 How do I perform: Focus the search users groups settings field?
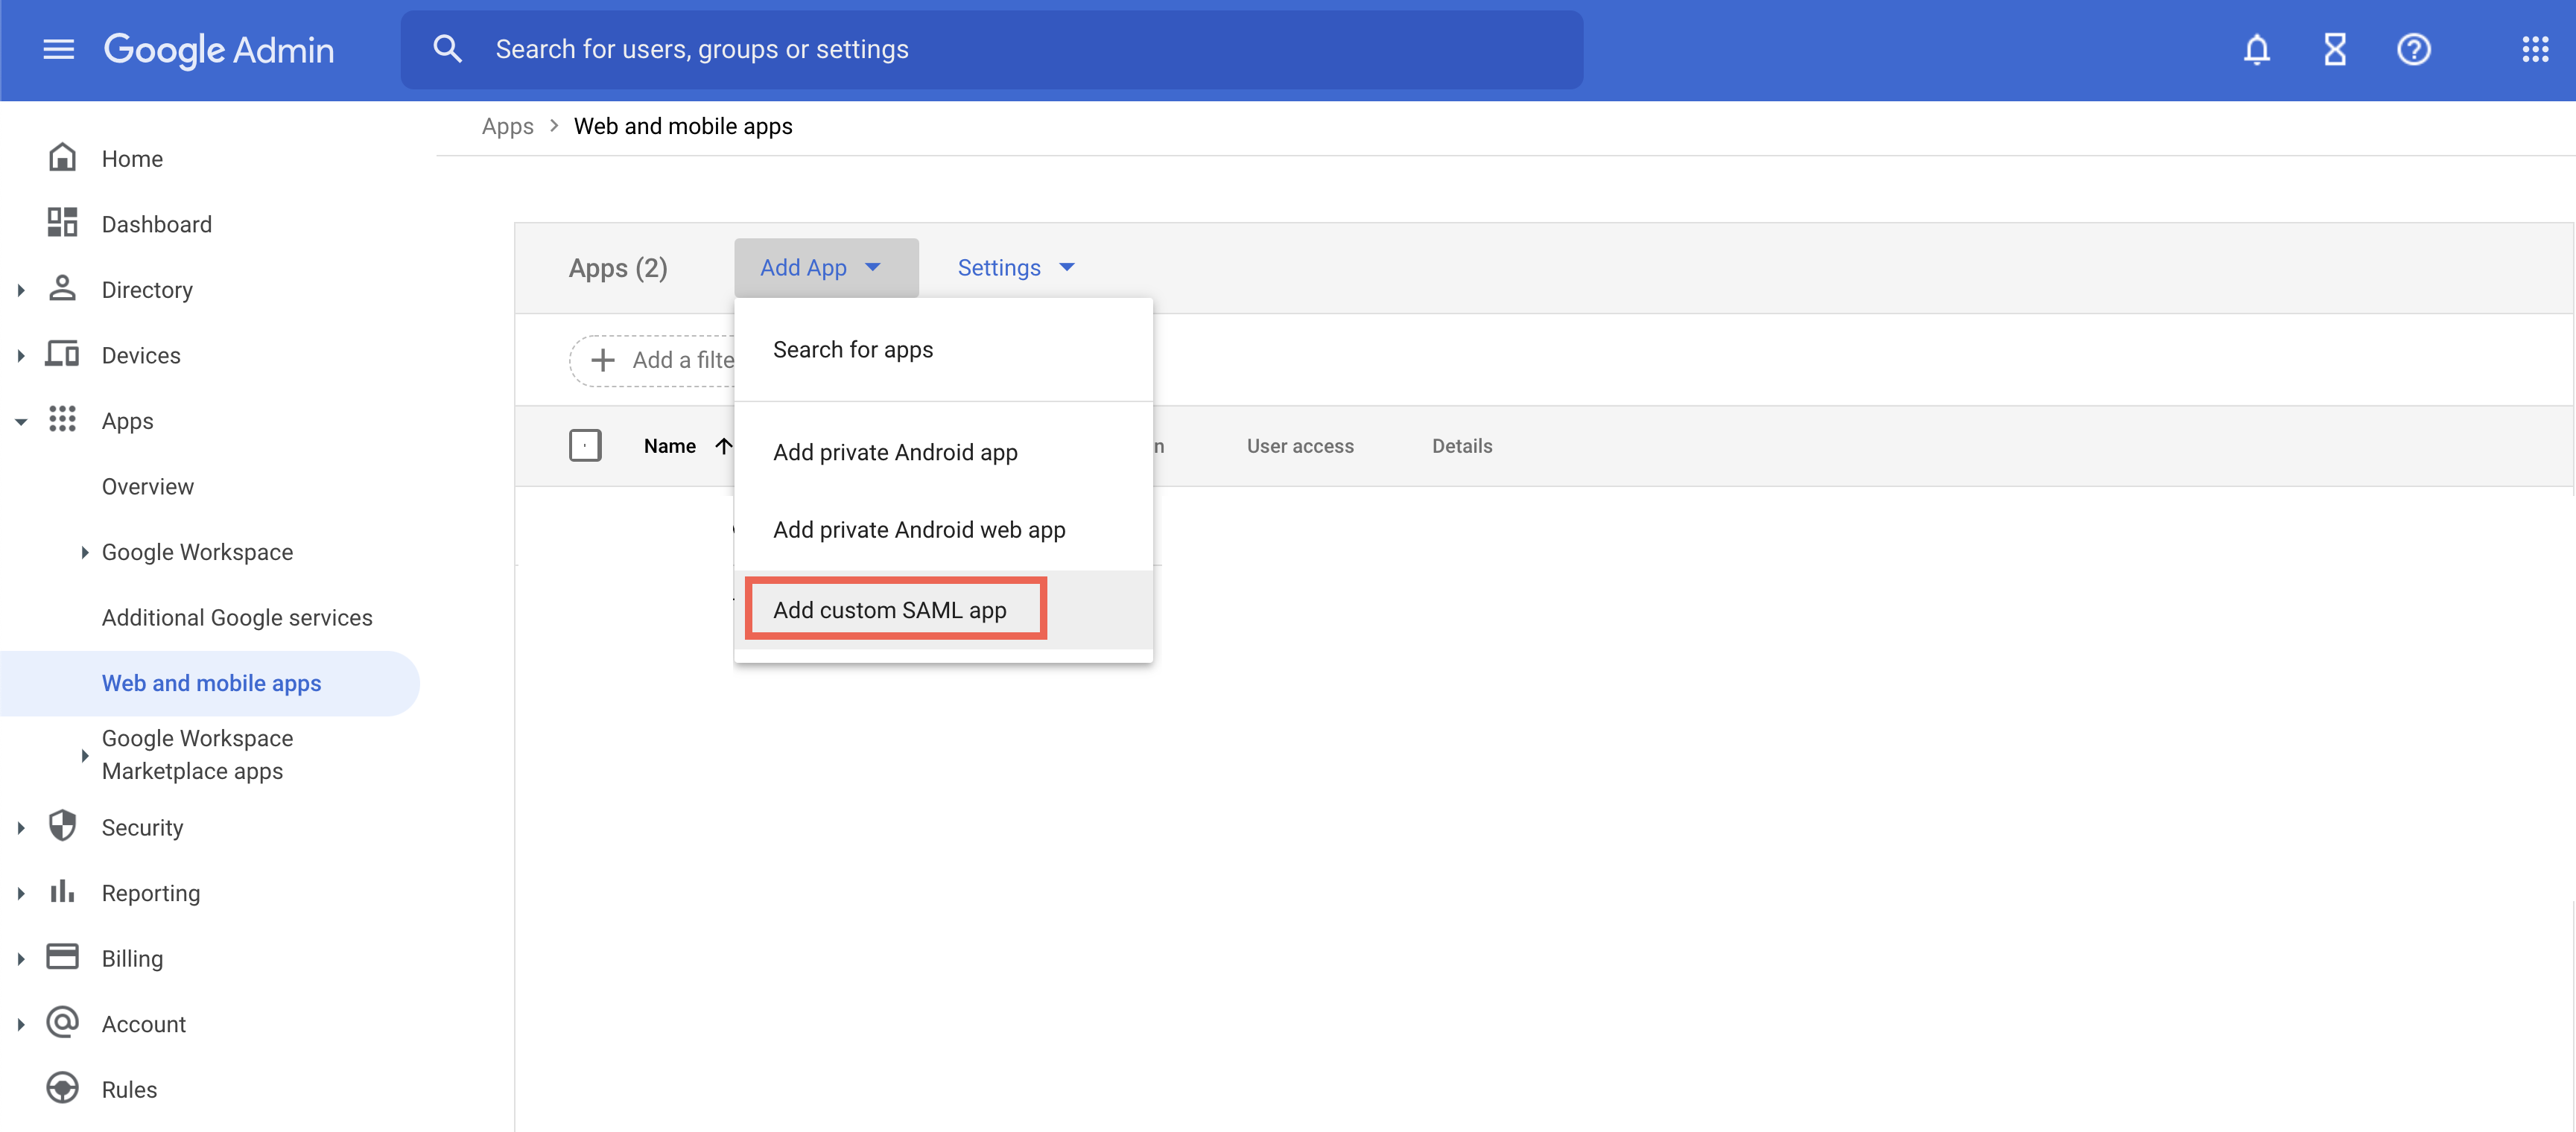click(x=992, y=49)
